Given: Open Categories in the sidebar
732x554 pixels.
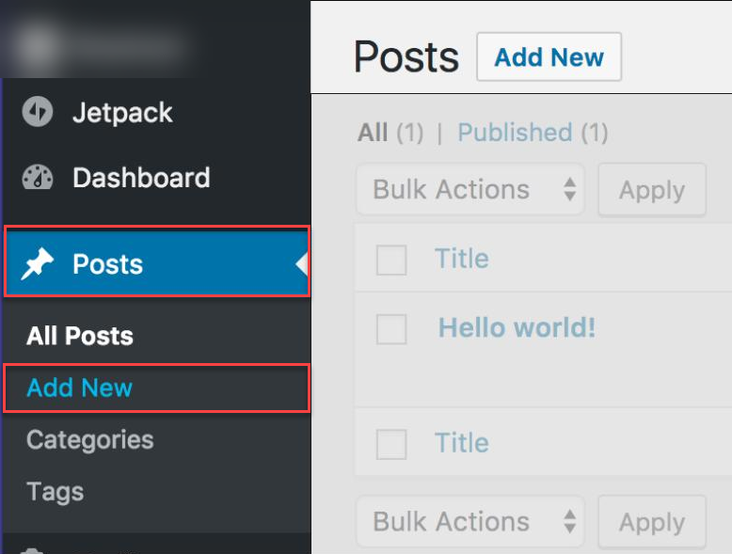Looking at the screenshot, I should (x=90, y=439).
